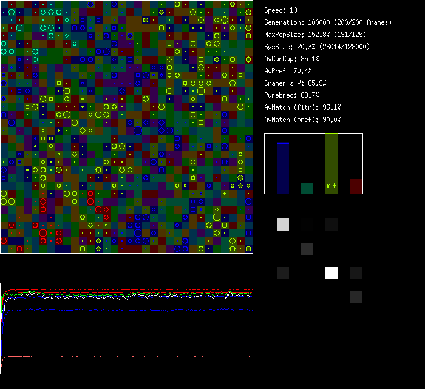Click the Purebred: 88.7% label
This screenshot has height=389, width=425.
pos(291,95)
